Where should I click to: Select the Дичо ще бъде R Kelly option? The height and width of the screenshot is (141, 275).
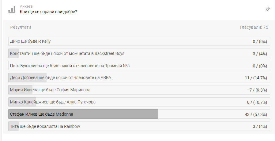click(139, 41)
